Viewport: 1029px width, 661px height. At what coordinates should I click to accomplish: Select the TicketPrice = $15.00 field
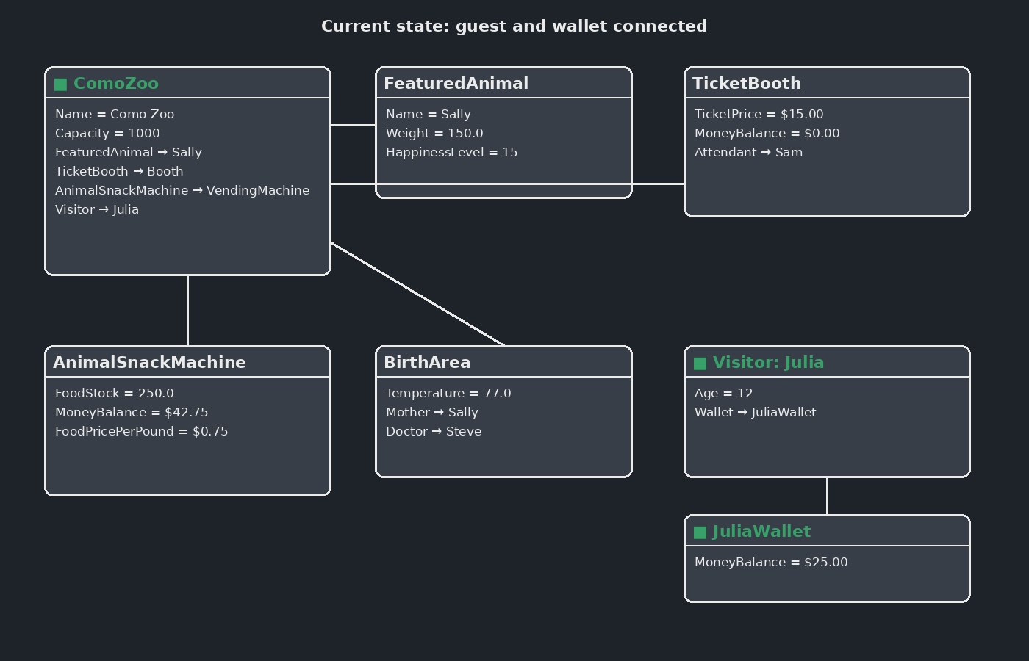[759, 114]
